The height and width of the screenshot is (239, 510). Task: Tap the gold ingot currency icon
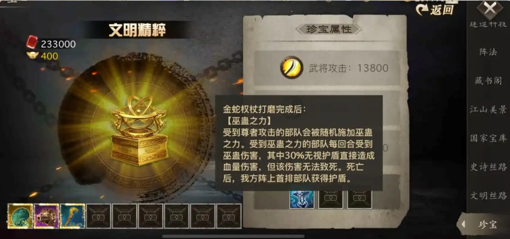(32, 56)
